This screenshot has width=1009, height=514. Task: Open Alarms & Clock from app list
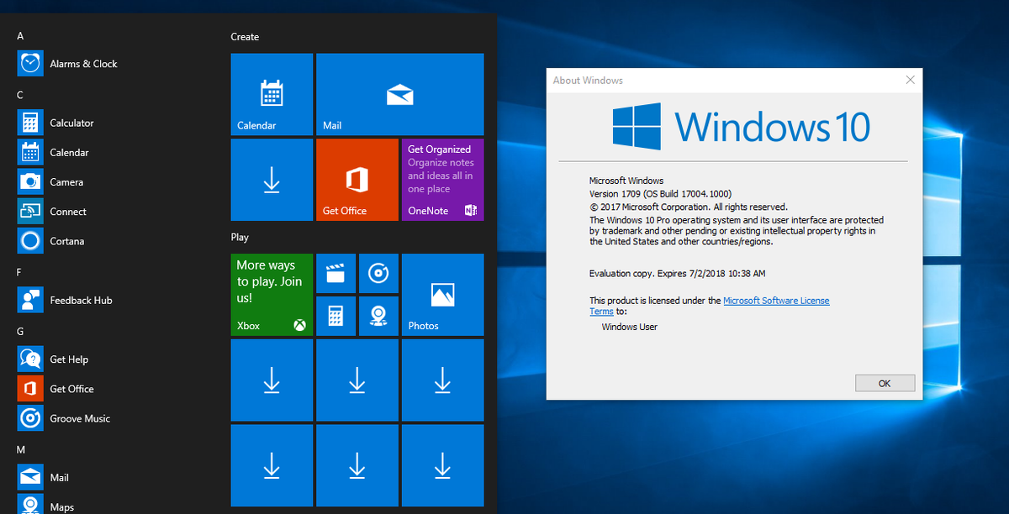pyautogui.click(x=82, y=64)
